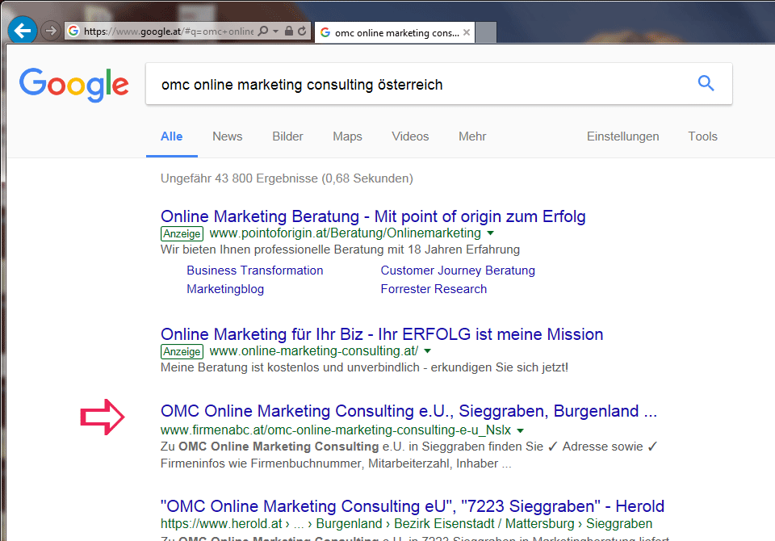The width and height of the screenshot is (775, 541).
Task: Click the www.online-marketing-consulting.at/ URL text
Action: pos(314,351)
